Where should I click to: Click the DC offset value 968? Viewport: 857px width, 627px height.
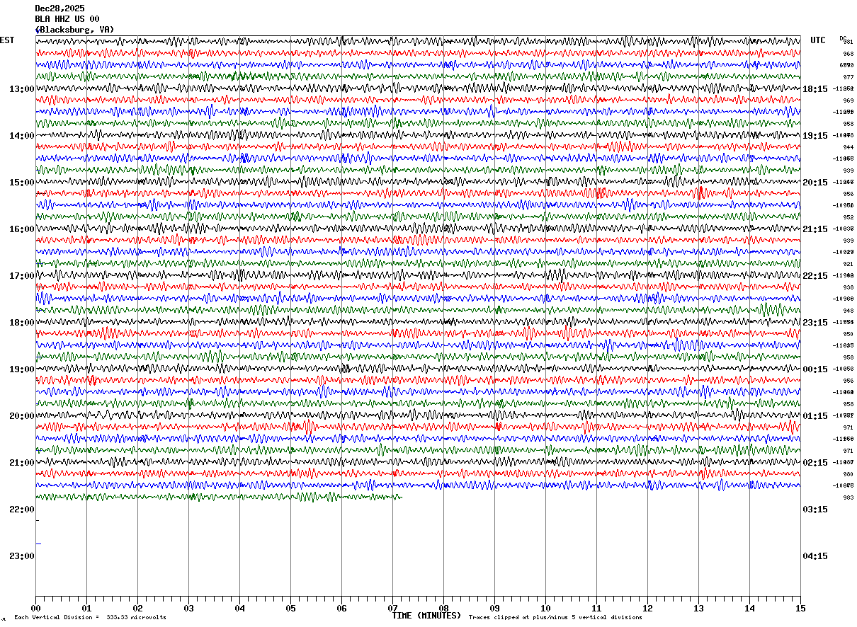point(848,54)
